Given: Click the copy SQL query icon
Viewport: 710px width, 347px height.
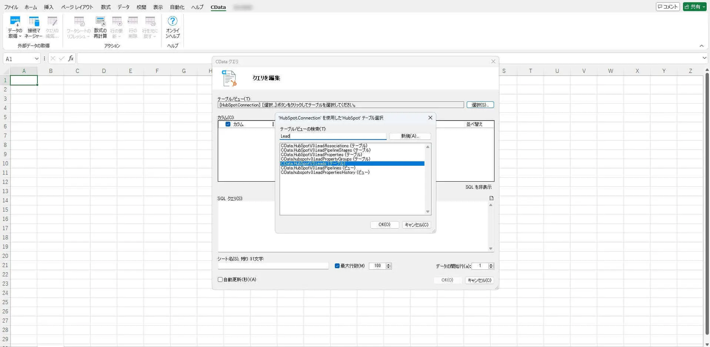Looking at the screenshot, I should coord(491,198).
